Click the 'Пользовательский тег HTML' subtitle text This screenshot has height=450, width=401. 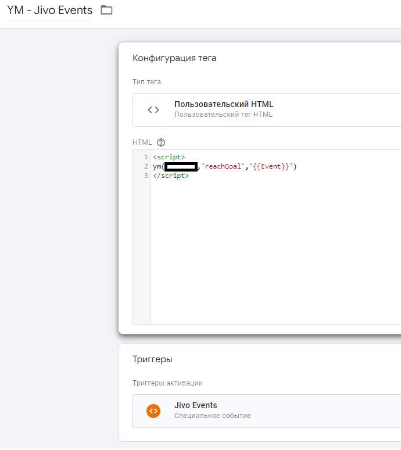point(223,115)
